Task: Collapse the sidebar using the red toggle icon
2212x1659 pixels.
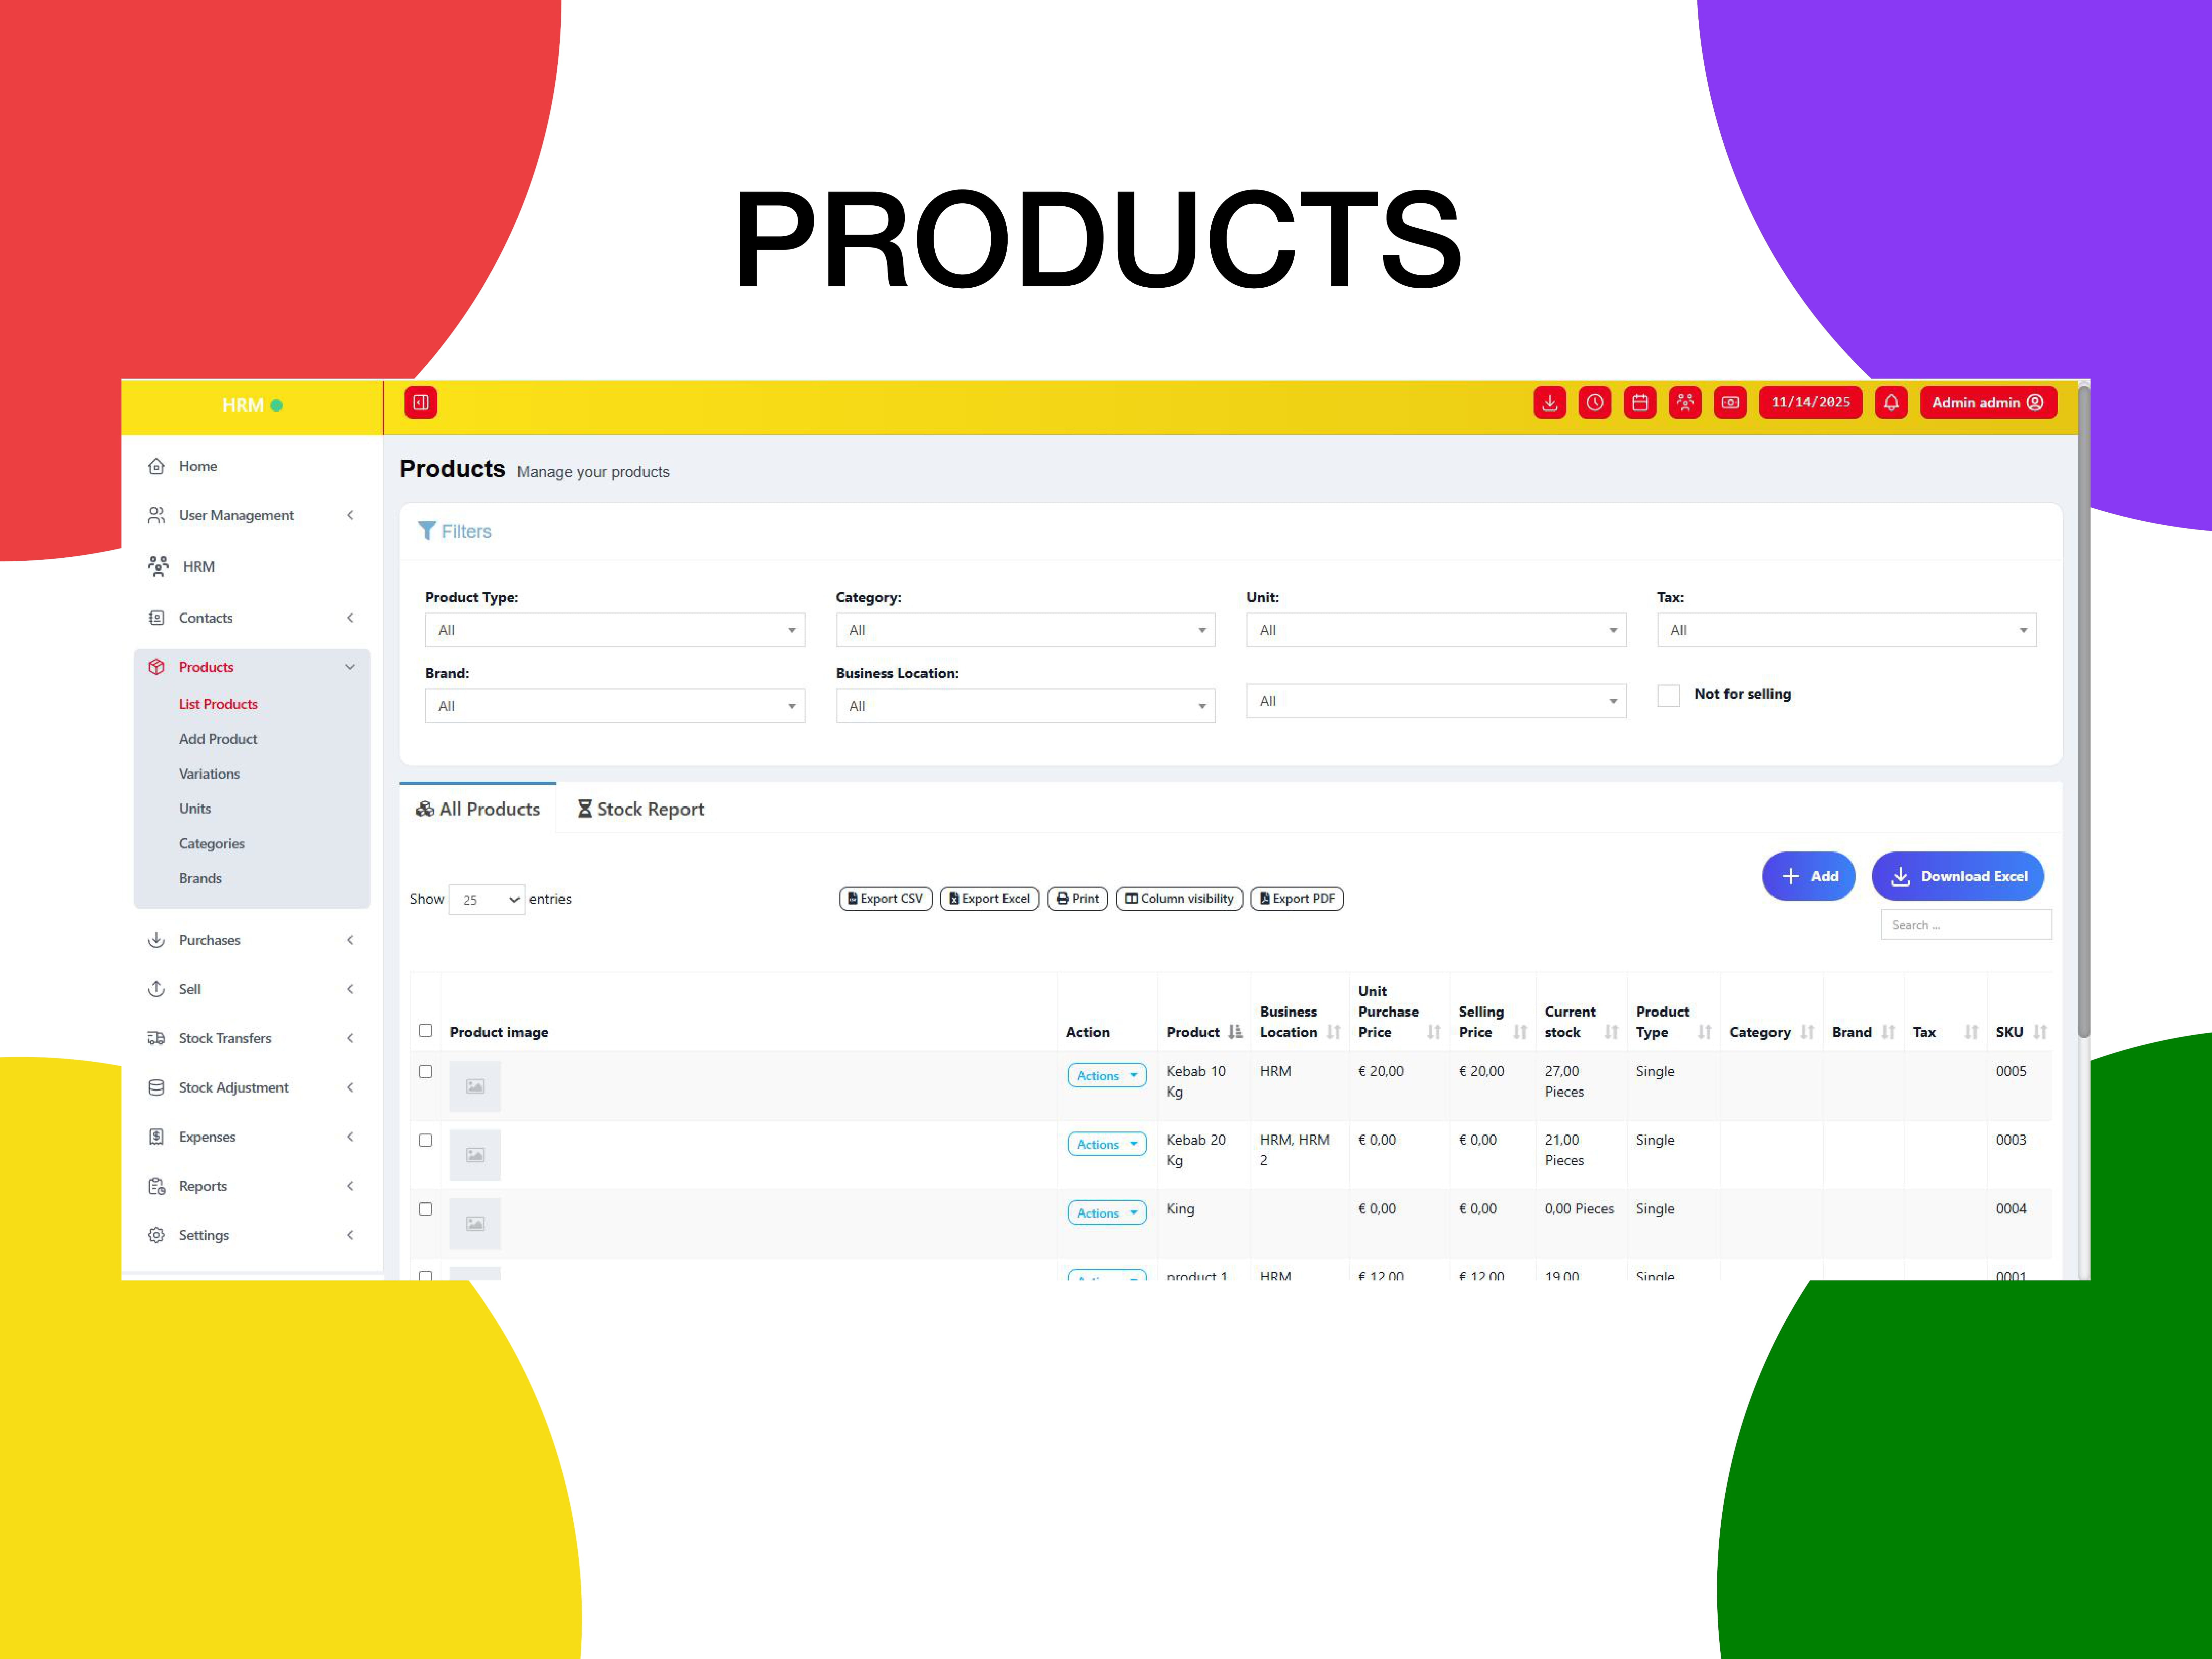Action: pyautogui.click(x=420, y=402)
